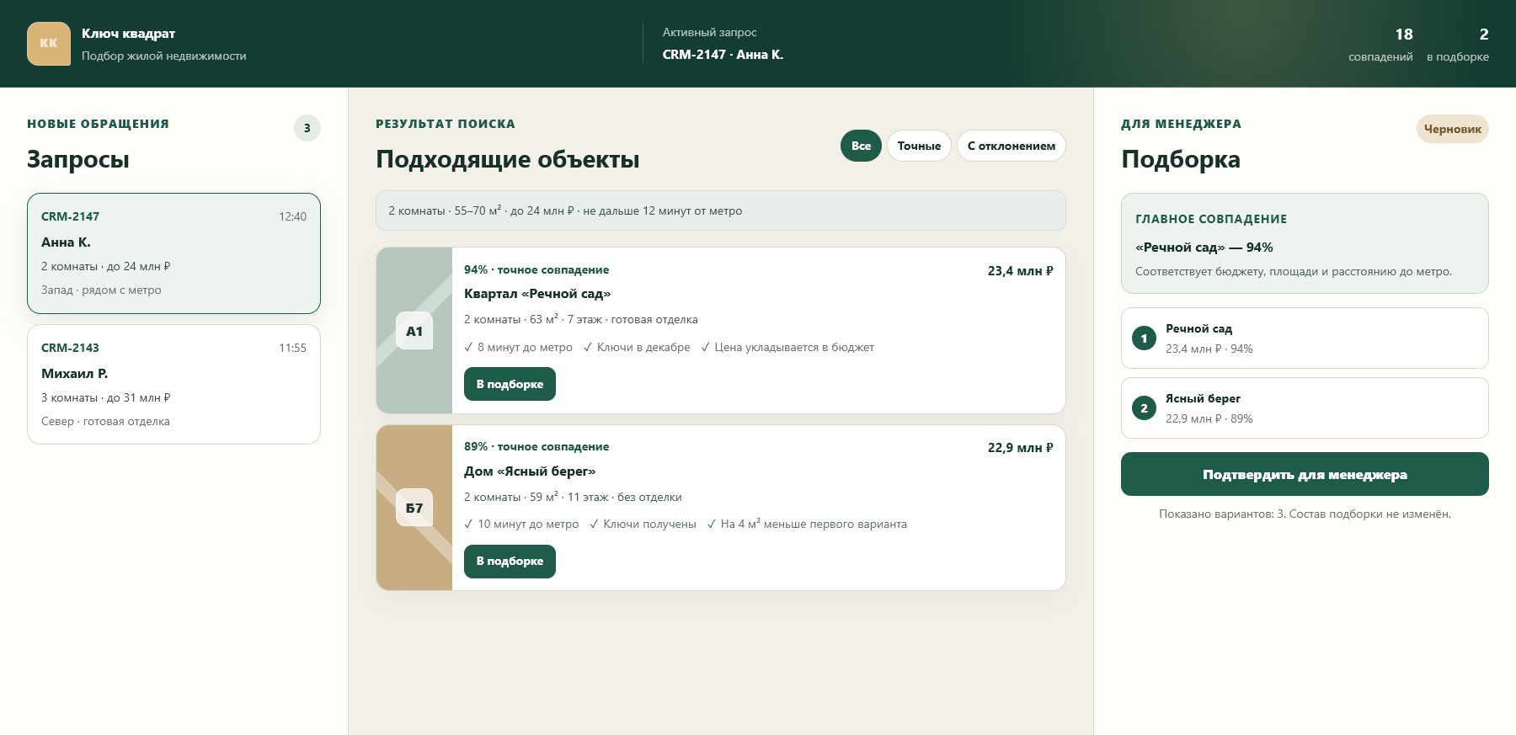Open request CRM-2143 from Михаил Р.
This screenshot has width=1516, height=735.
point(173,384)
